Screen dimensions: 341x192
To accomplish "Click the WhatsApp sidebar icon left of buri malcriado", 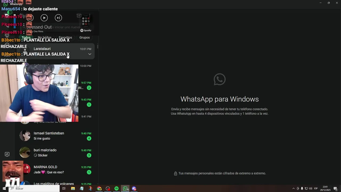I will coord(7,154).
